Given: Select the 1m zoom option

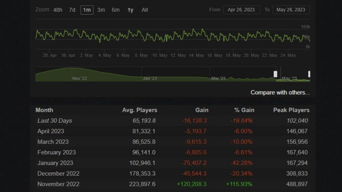Looking at the screenshot, I should click(x=87, y=10).
